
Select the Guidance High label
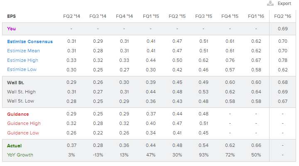[24, 123]
